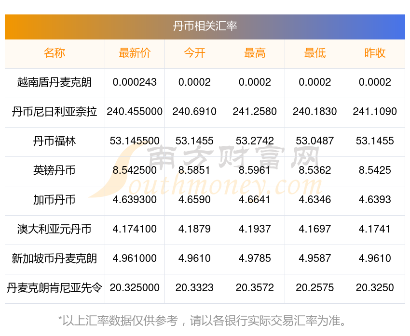The width and height of the screenshot is (410, 336).
Task: Click highest value 4.1937
Action: (x=255, y=229)
